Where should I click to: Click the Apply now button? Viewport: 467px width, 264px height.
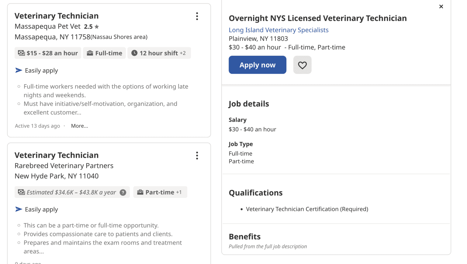click(x=257, y=65)
